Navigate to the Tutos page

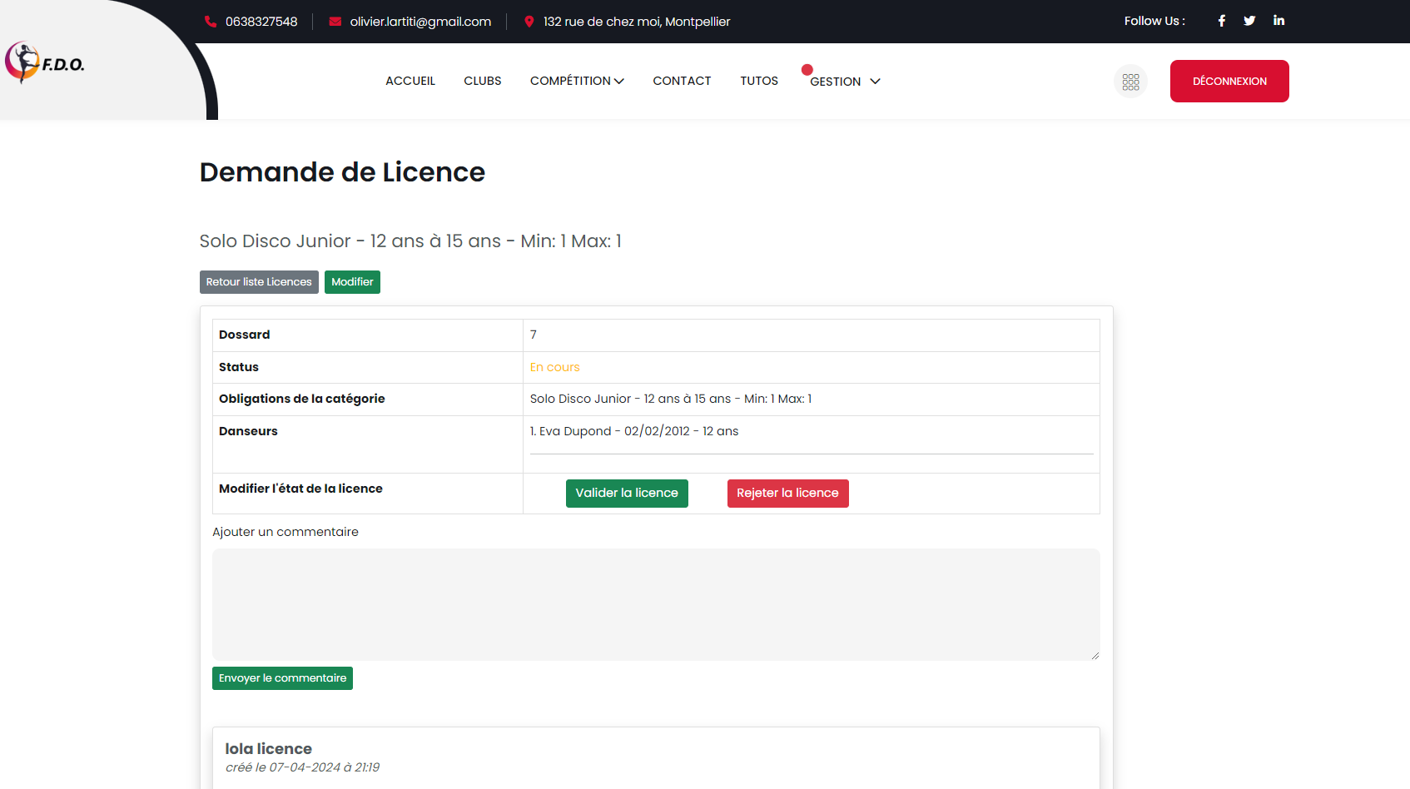point(759,81)
